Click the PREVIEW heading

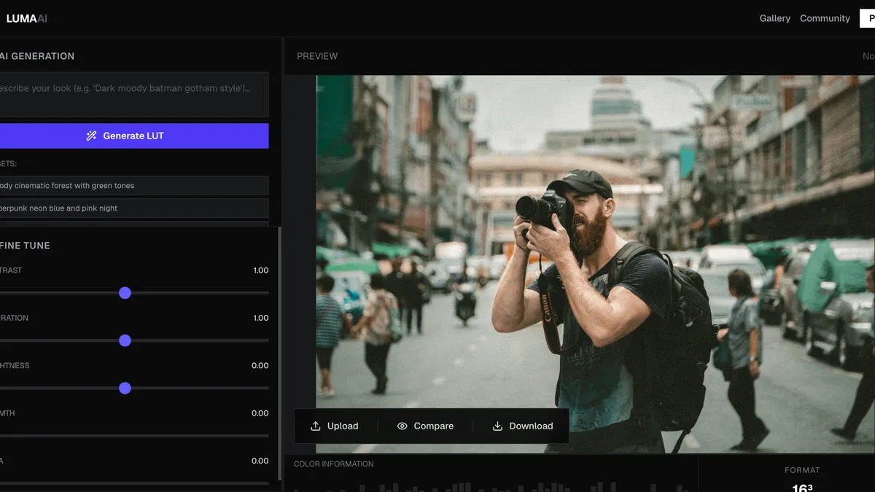317,56
